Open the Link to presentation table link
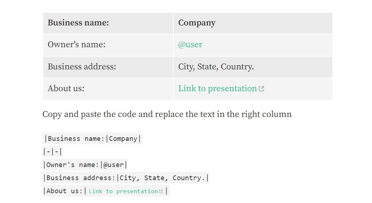This screenshot has height=203, width=372. 217,89
